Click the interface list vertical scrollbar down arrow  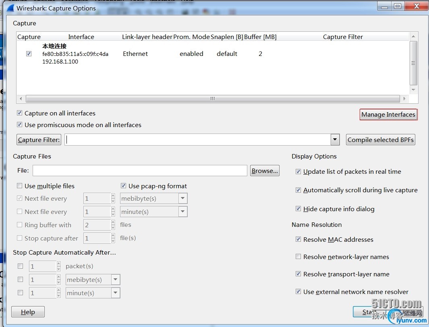click(413, 89)
